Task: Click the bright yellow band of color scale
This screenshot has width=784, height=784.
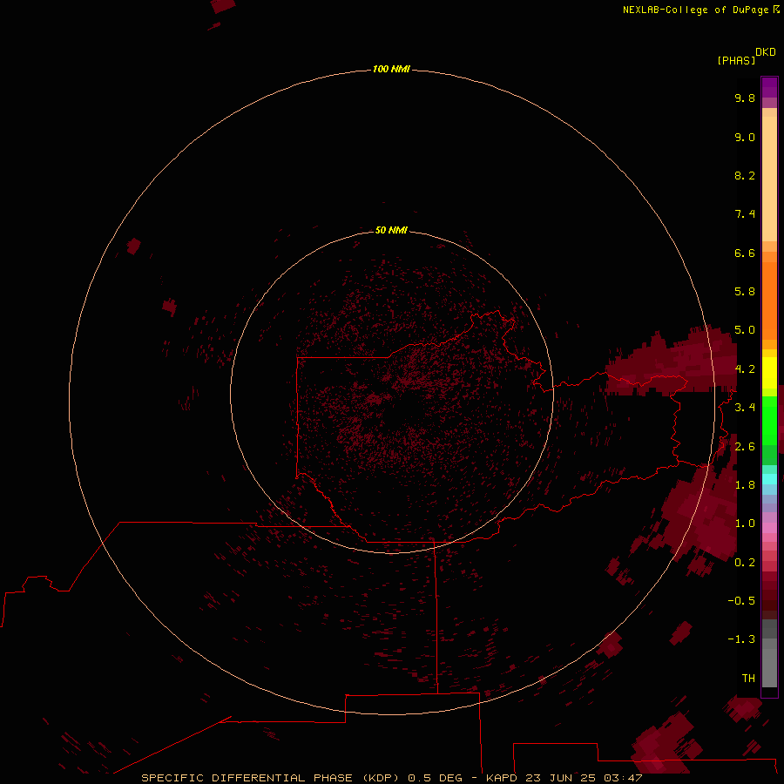Action: click(x=769, y=373)
